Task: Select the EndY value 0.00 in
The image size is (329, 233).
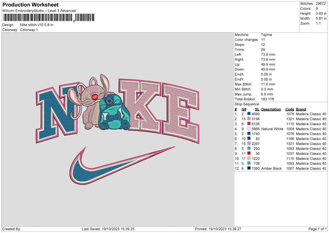Action: click(266, 79)
